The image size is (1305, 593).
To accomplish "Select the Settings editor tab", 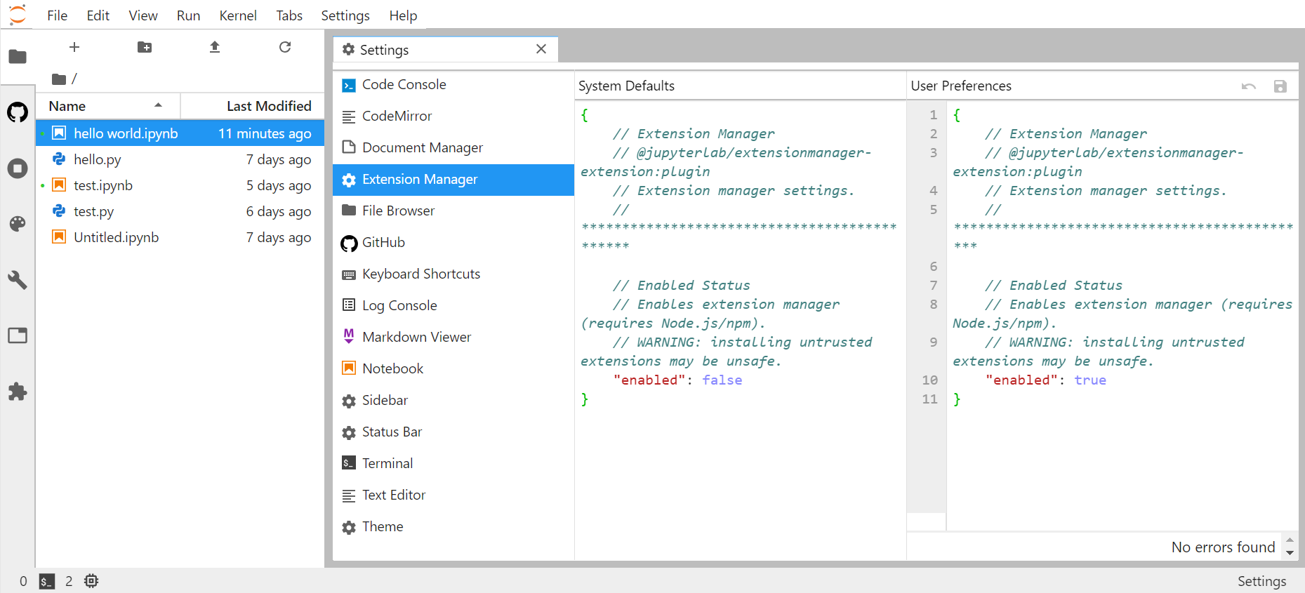I will click(445, 50).
